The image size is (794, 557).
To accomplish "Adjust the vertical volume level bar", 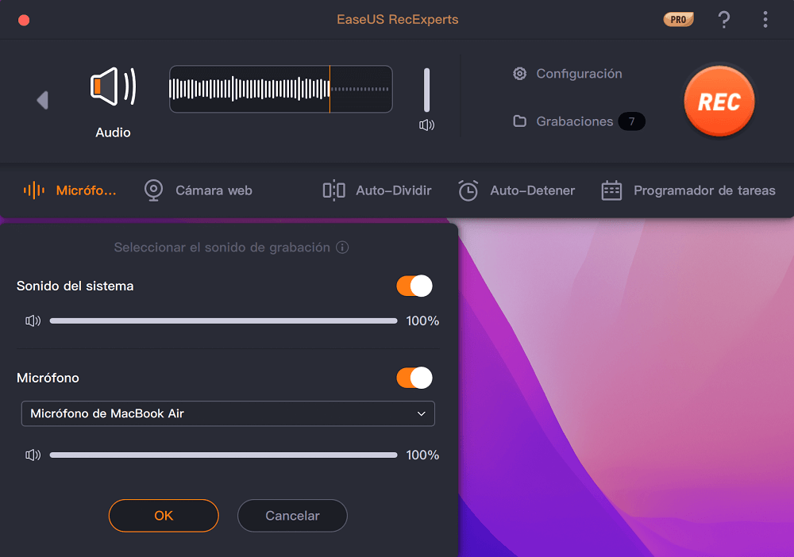I will [427, 90].
